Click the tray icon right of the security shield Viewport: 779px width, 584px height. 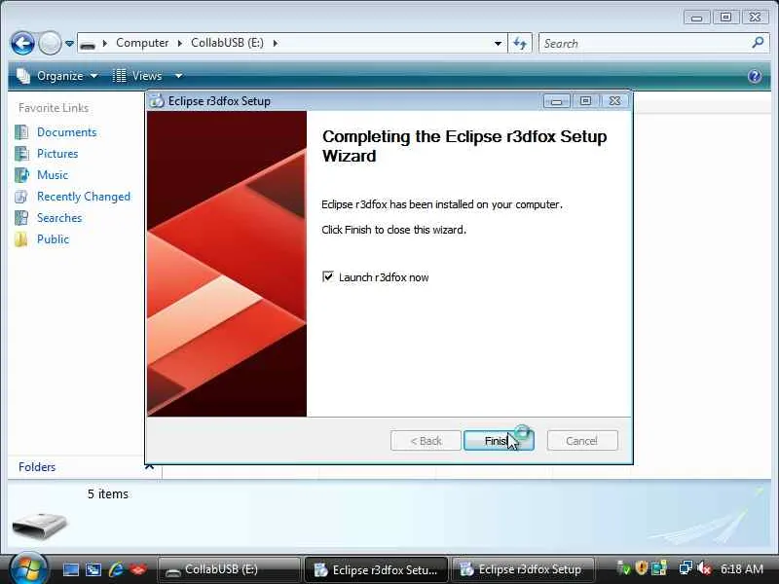(x=659, y=568)
